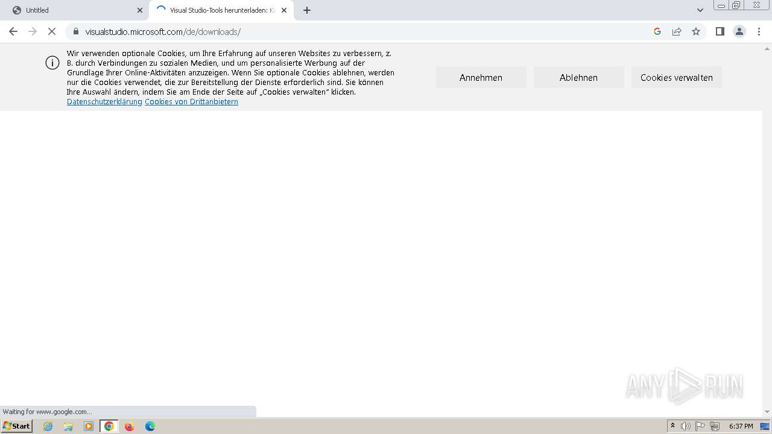The image size is (772, 434).
Task: Stop loading the page
Action: tap(52, 31)
